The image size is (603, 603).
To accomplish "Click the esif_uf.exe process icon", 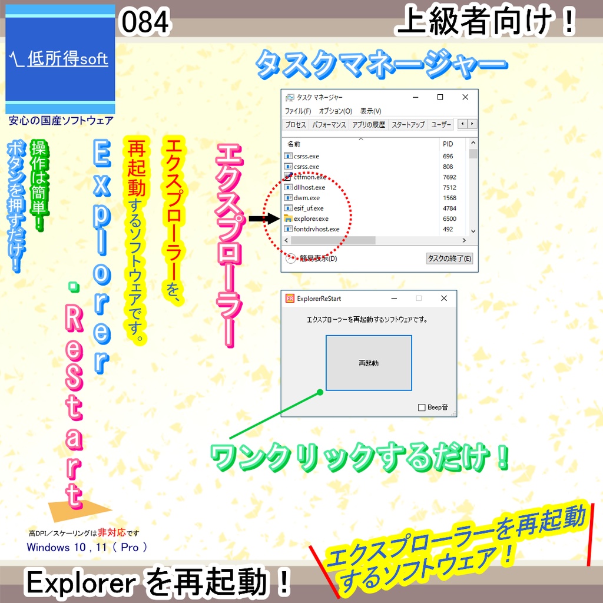I will (x=288, y=208).
